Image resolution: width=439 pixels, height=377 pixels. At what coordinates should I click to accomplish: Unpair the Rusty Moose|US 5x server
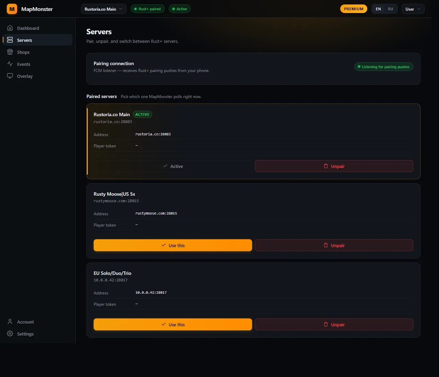click(x=334, y=245)
